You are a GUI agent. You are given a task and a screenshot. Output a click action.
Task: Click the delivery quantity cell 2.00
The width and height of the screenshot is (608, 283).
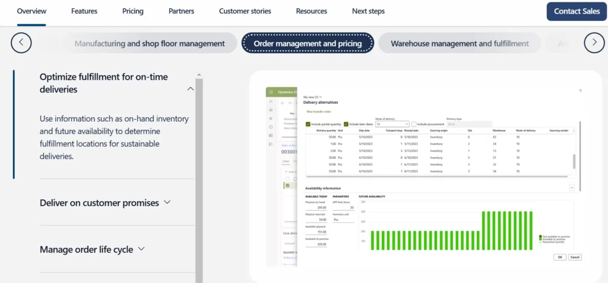coord(332,151)
